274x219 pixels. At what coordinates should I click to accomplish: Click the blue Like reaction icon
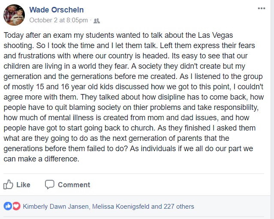click(8, 206)
